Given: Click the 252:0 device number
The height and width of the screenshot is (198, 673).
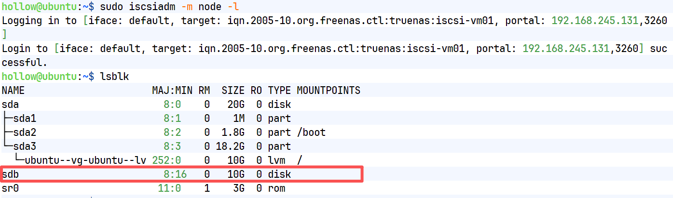Looking at the screenshot, I should click(166, 160).
